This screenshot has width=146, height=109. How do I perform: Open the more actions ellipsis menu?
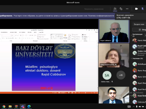[127, 9]
